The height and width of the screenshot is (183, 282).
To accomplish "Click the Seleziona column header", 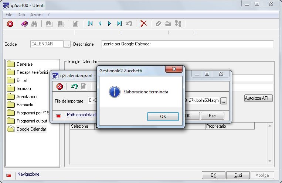I will pos(82,126).
